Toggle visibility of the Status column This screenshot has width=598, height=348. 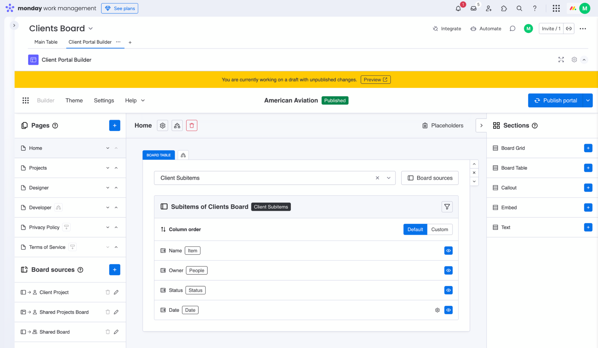pos(448,290)
